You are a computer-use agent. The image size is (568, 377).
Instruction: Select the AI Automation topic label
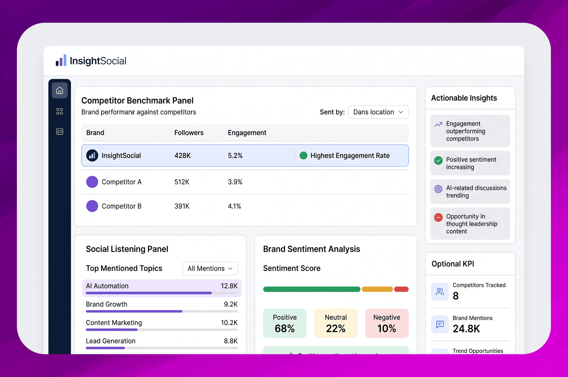click(x=107, y=286)
